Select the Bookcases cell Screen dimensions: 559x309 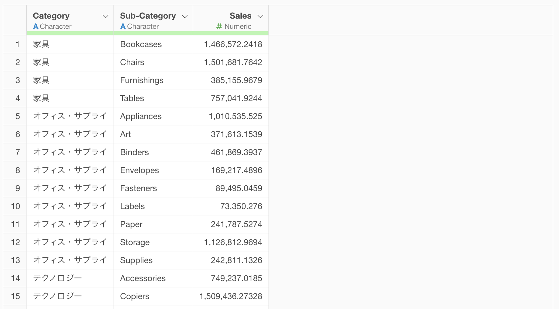click(153, 44)
